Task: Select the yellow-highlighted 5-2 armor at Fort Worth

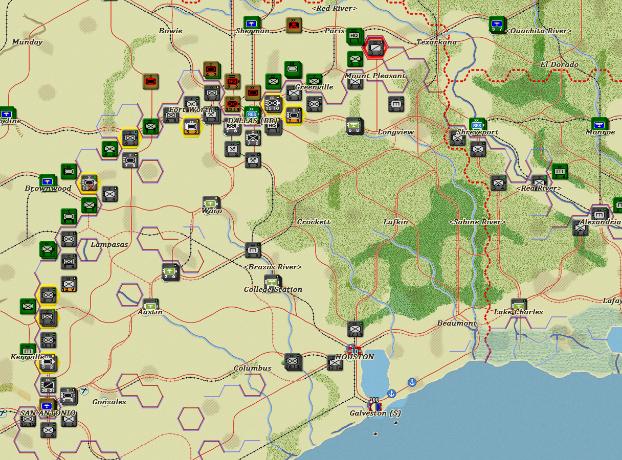Action: [x=191, y=126]
